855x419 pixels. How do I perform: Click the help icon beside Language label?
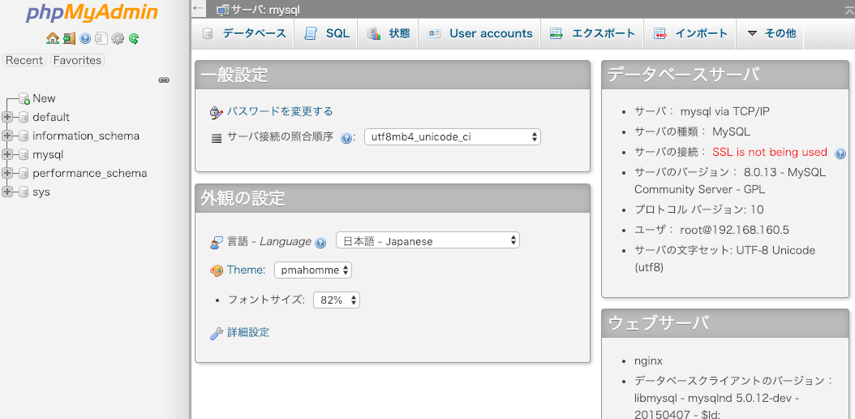point(320,243)
